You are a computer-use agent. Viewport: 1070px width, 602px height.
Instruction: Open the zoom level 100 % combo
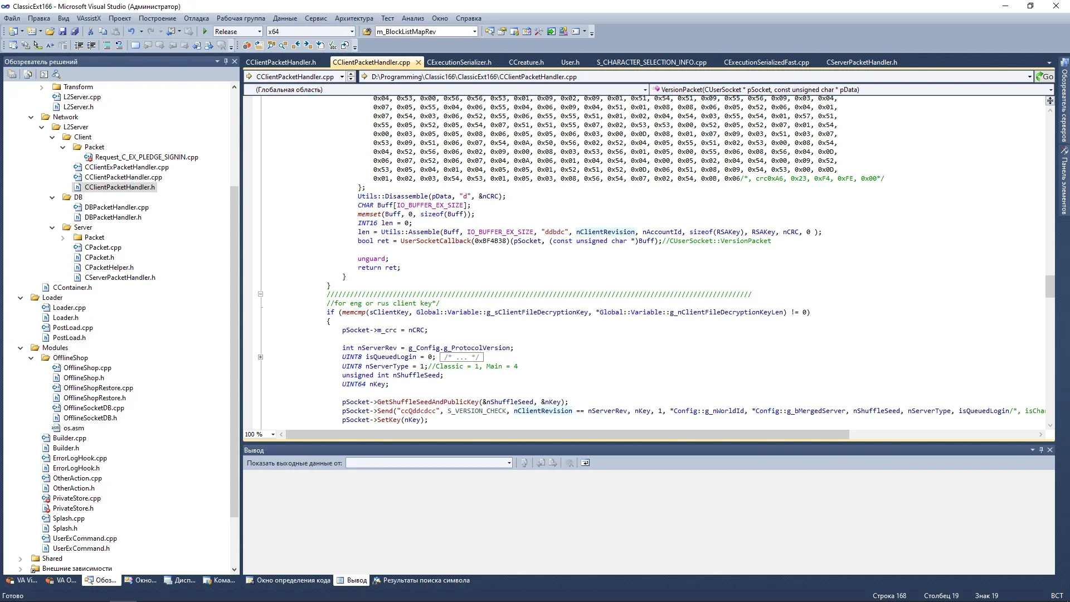pyautogui.click(x=260, y=434)
